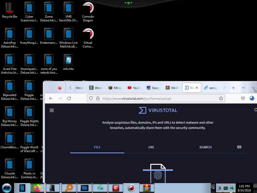Screen dimensions: 257x193
Task: Open a new Firefox tab
Action: [x=233, y=88]
